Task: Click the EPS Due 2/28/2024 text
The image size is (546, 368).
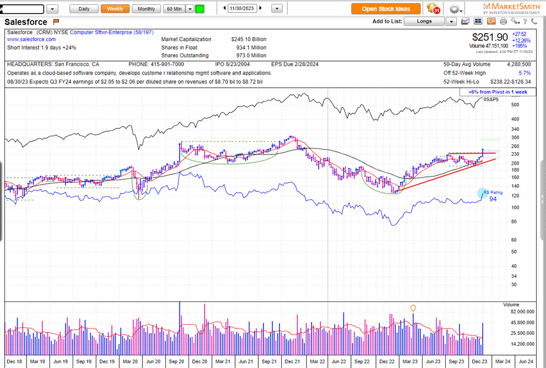Action: [x=295, y=64]
